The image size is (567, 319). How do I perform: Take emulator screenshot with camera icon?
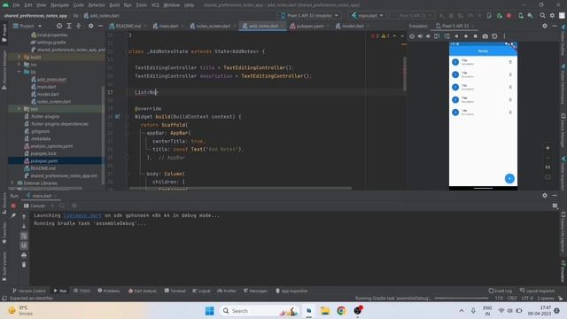point(485,36)
